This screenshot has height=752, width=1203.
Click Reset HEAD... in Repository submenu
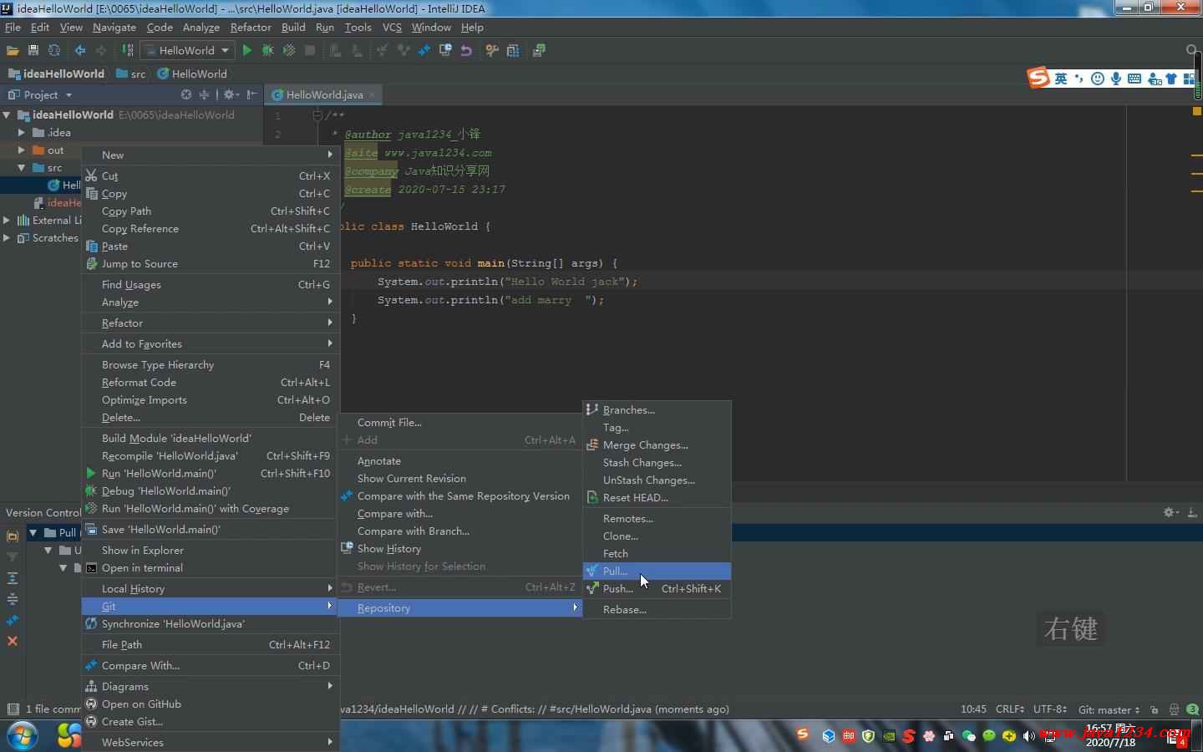pos(657,498)
